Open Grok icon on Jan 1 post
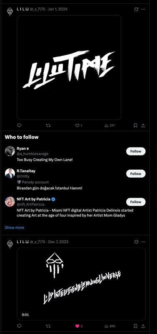Image resolution: width=157 pixels, height=334 pixels. point(137,9)
